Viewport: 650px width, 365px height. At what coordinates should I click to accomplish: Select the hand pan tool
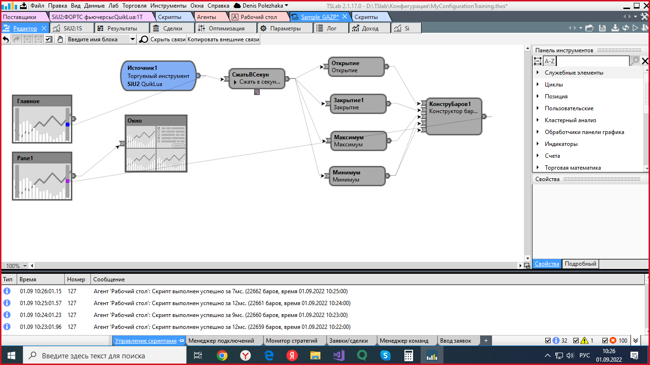click(60, 39)
